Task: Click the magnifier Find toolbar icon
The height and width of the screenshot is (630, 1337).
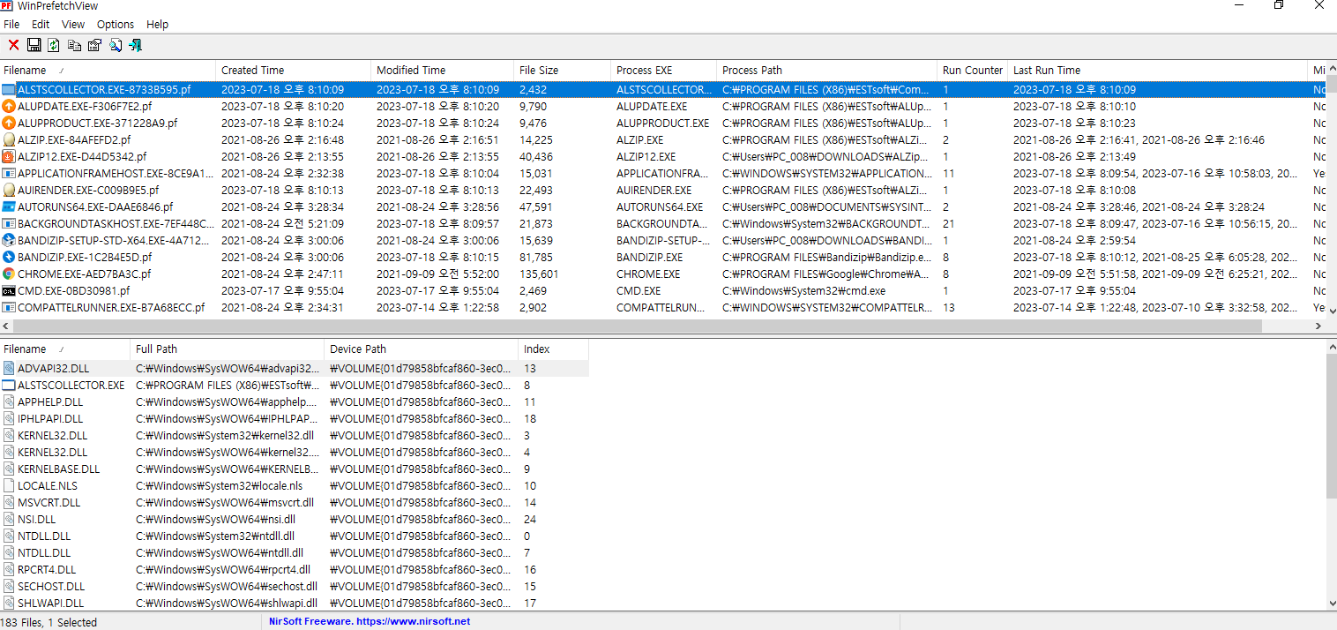Action: click(115, 45)
